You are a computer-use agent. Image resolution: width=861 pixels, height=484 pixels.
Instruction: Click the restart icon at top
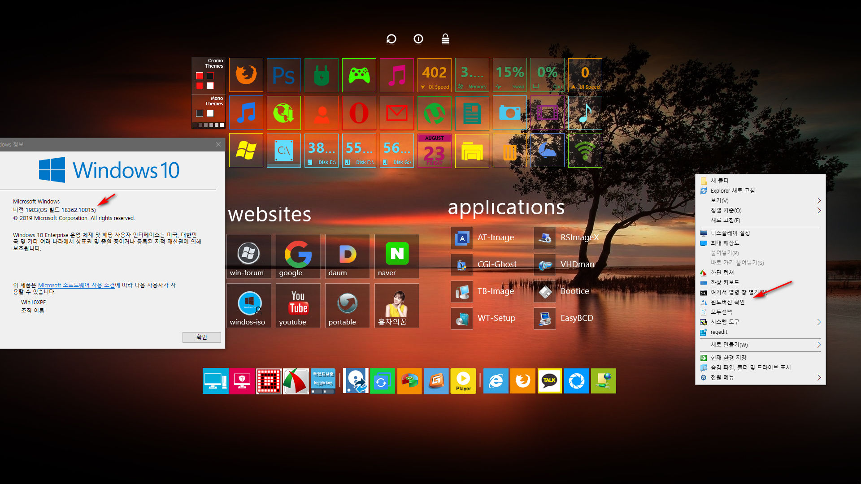pyautogui.click(x=391, y=39)
